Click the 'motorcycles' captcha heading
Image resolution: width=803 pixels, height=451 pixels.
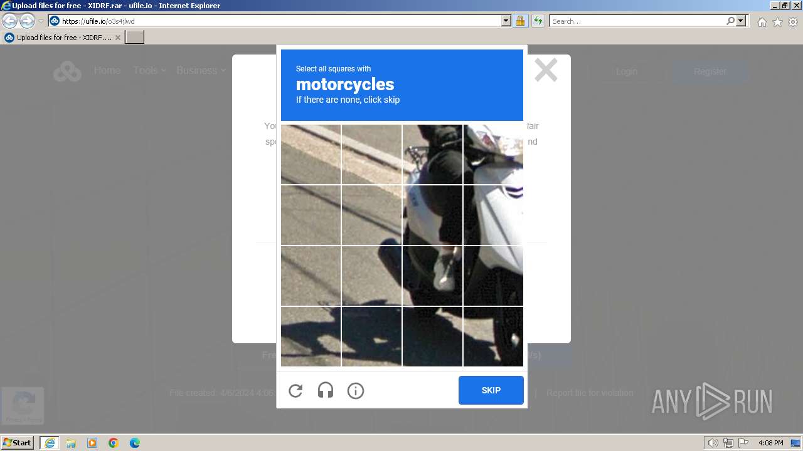[x=345, y=84]
